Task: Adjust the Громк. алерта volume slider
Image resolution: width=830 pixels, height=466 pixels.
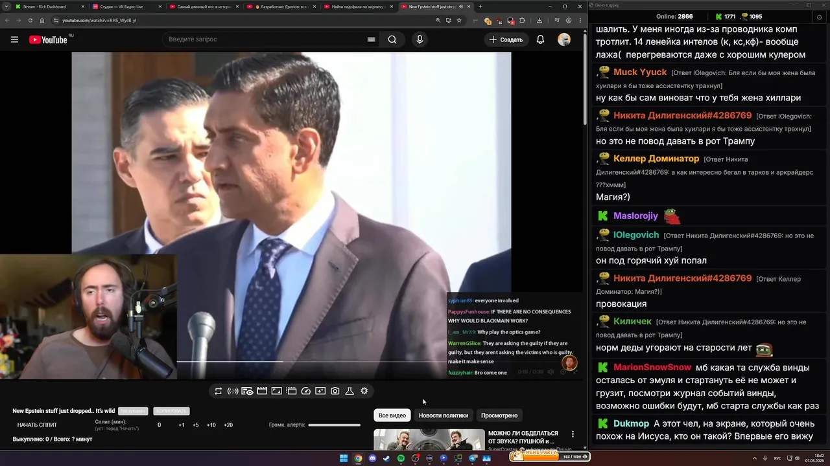Action: tap(334, 425)
